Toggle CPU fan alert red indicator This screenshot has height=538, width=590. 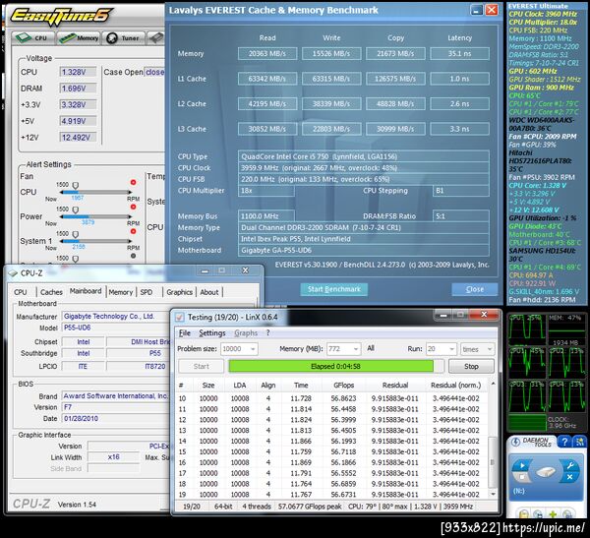pos(133,183)
